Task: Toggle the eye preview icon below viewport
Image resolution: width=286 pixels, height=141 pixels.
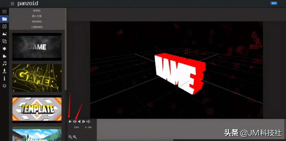Action: coord(75,121)
